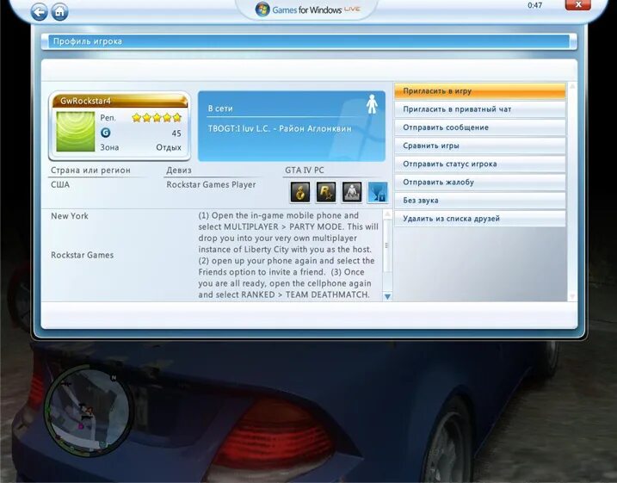This screenshot has width=617, height=483.
Task: Click the 0:47 clock display
Action: click(x=534, y=5)
